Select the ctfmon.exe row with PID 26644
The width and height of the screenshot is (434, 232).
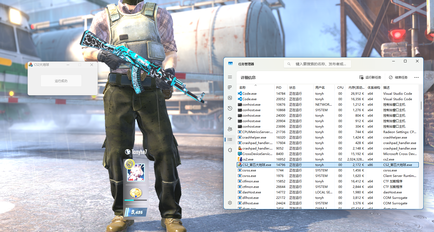[328, 187]
